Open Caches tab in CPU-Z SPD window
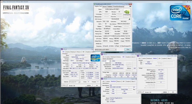Image resolution: width=192 pixels, height=104 pixels. (108, 57)
